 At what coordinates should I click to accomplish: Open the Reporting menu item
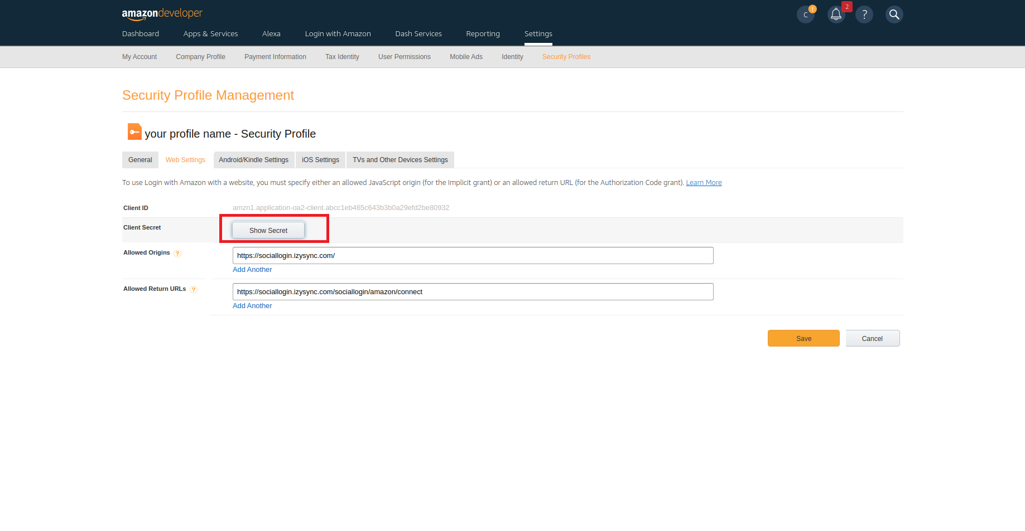point(483,34)
